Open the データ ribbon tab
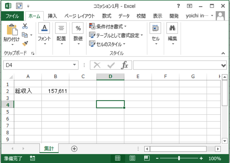This screenshot has height=163, width=230. coord(124,16)
